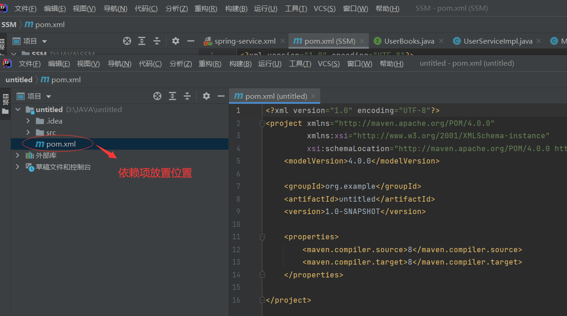Toggle the 项目 tool window button on left strip
Screen dimensions: 567x316
click(6, 99)
